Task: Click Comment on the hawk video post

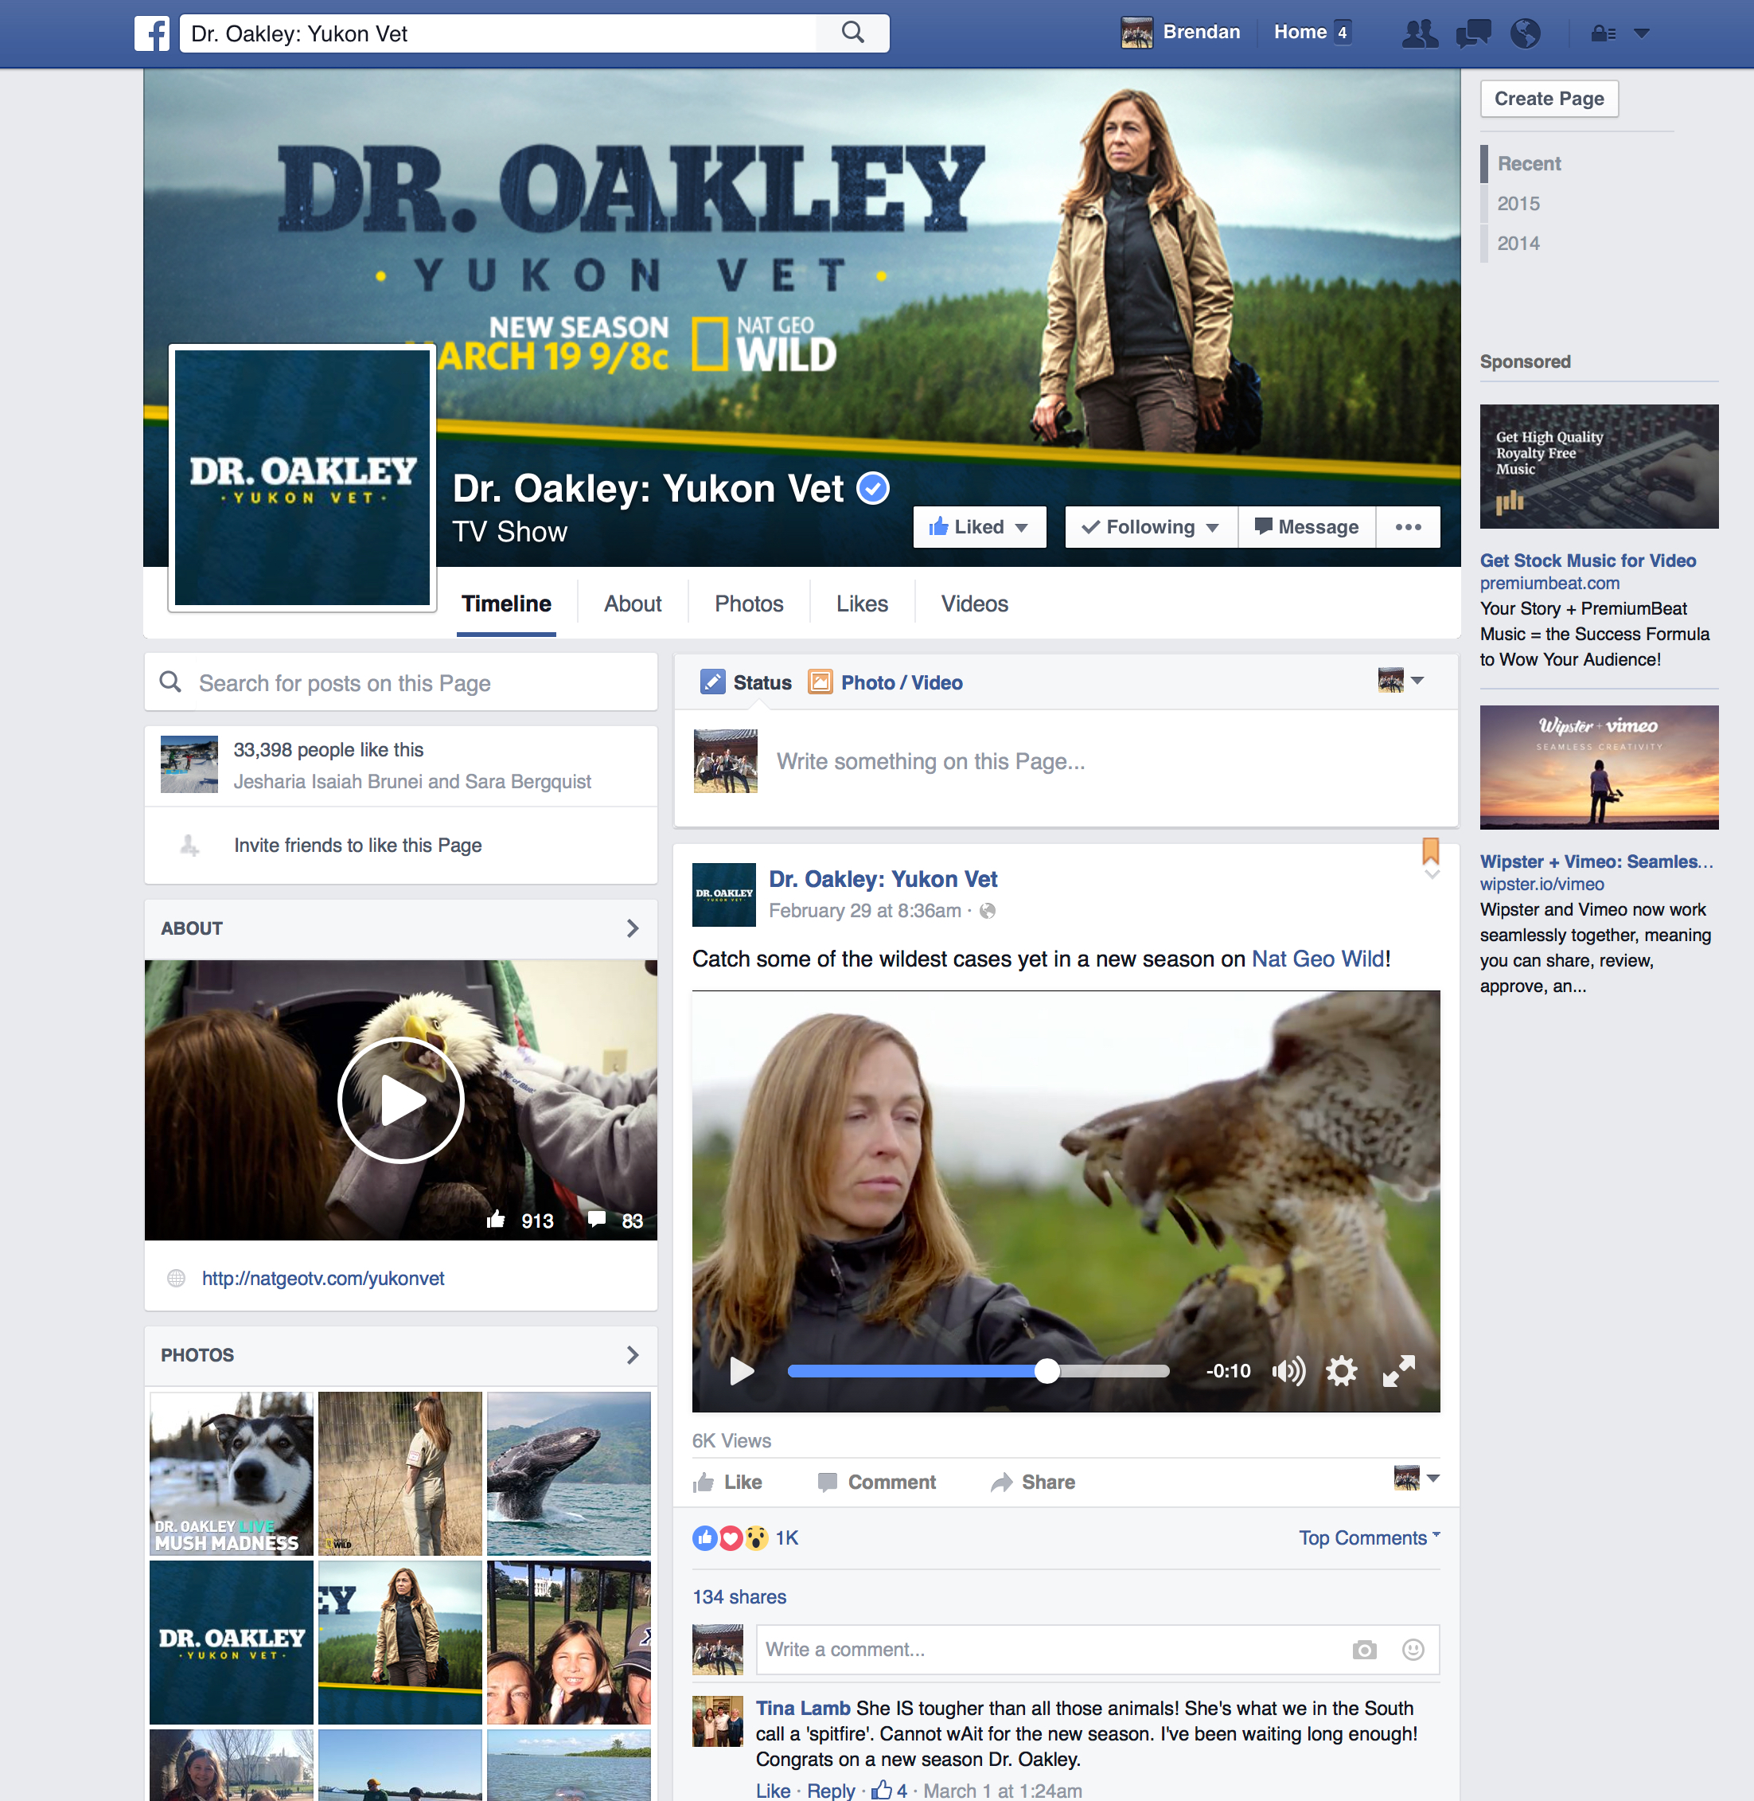Action: 877,1482
